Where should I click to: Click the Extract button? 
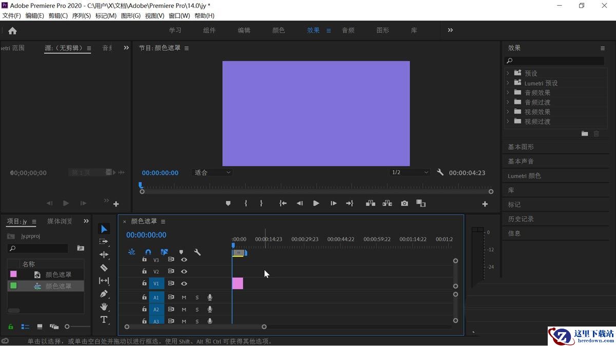387,203
